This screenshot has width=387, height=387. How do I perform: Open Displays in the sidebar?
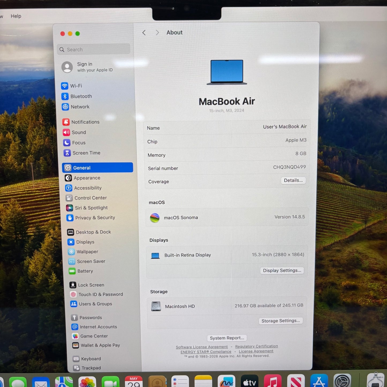(81, 242)
